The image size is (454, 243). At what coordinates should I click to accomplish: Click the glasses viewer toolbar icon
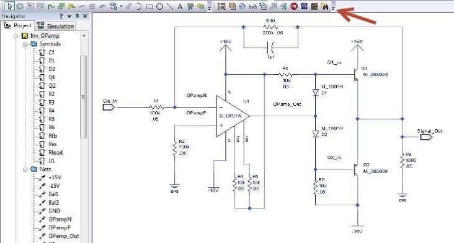253,6
